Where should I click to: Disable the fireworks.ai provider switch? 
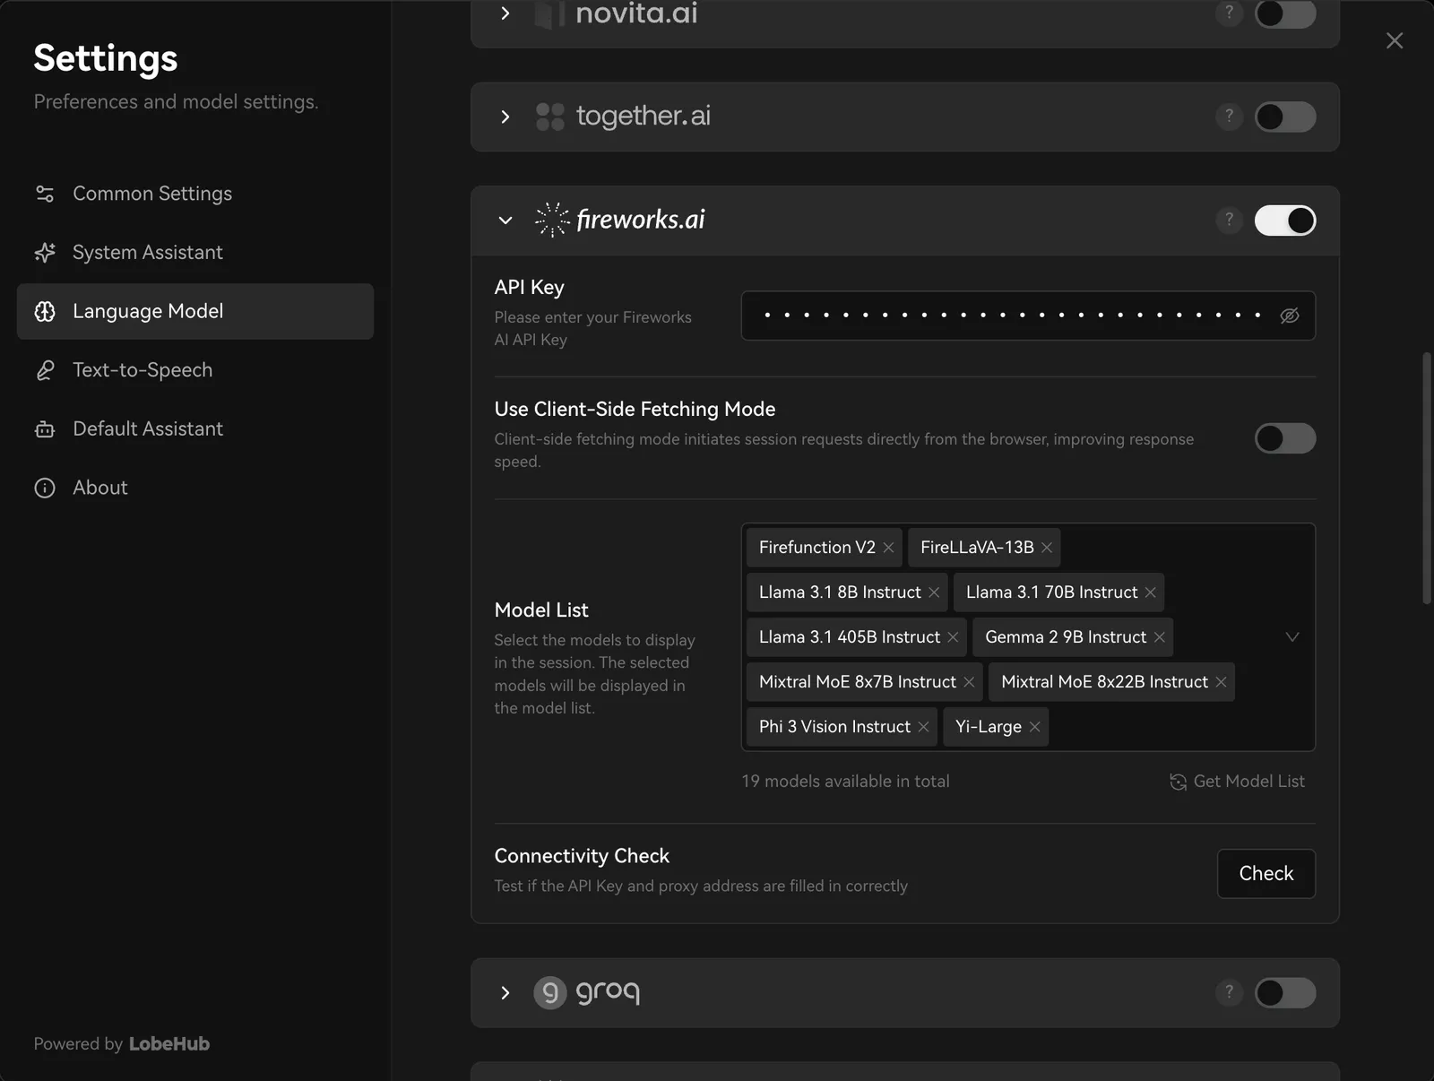1284,220
